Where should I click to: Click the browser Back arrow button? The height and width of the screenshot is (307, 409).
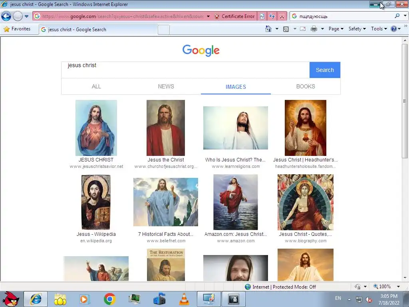point(6,16)
